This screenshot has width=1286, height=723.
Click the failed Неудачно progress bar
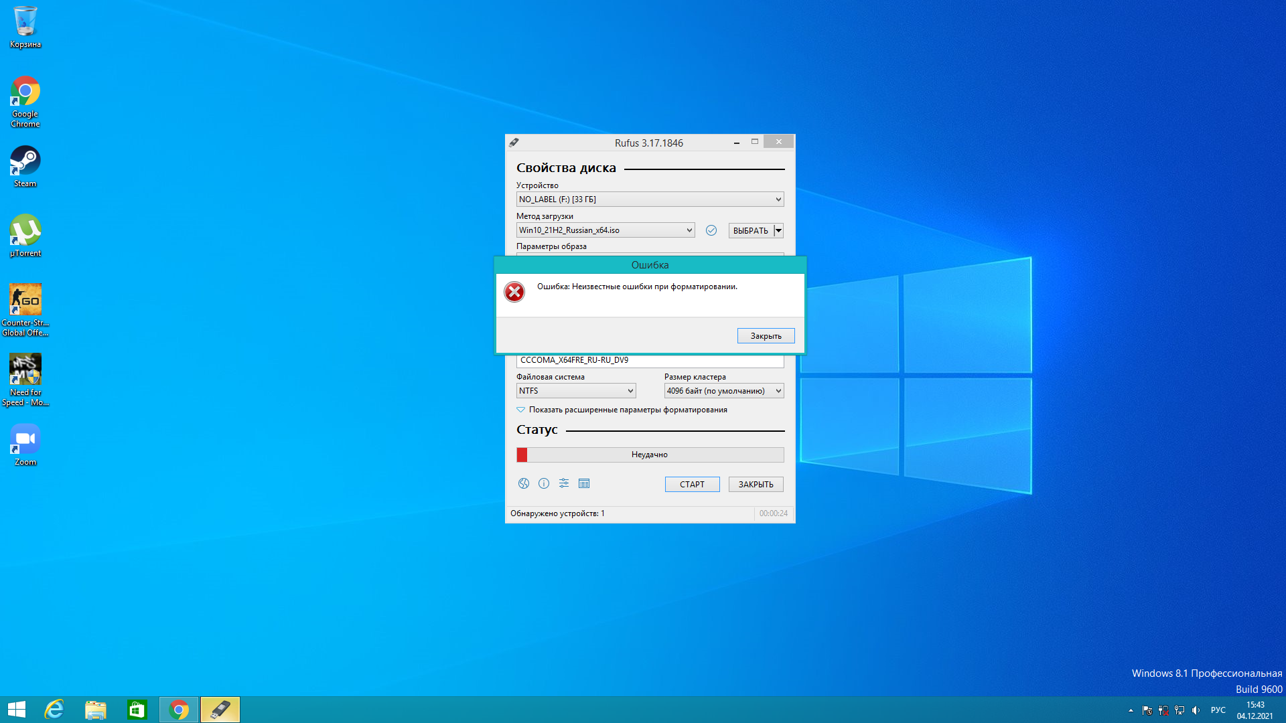[x=650, y=455]
